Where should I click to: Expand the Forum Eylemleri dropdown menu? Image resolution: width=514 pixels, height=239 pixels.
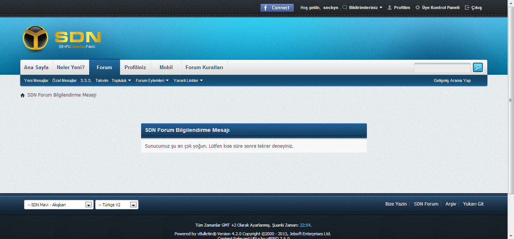152,80
